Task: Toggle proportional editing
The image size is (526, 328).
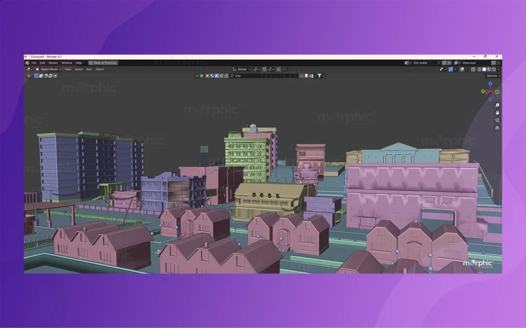Action: (279, 69)
